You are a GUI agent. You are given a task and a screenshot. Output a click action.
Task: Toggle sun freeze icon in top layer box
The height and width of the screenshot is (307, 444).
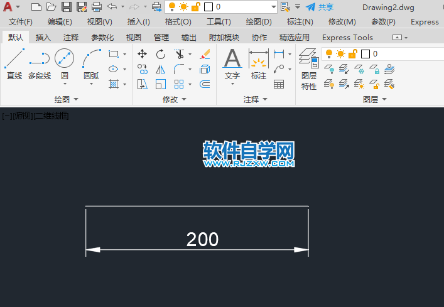point(184,7)
